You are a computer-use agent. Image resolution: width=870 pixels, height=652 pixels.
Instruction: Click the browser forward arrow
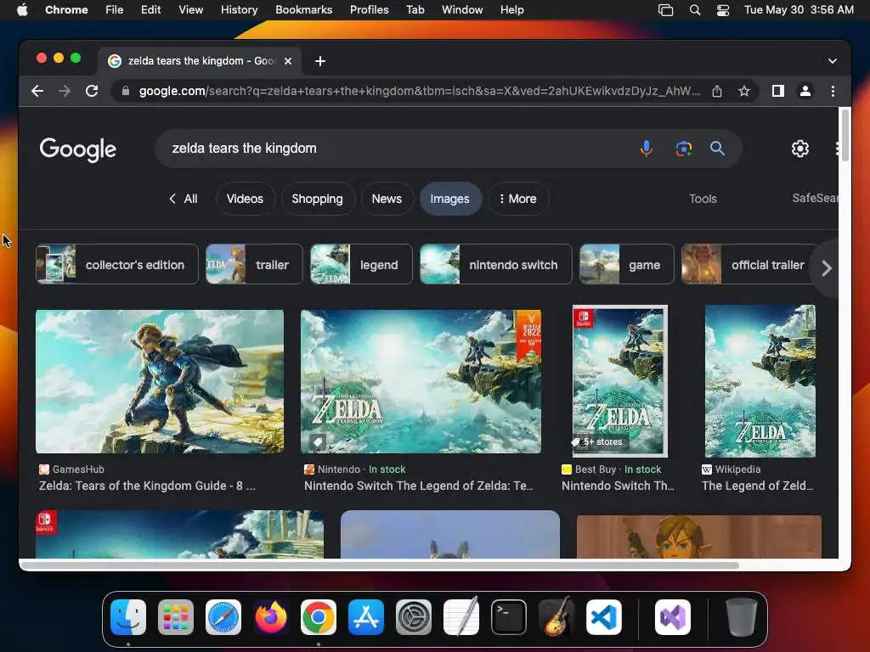click(x=65, y=91)
